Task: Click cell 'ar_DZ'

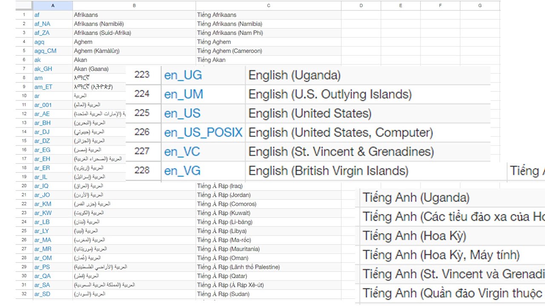Action: (53, 141)
